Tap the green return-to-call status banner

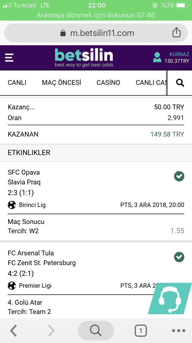click(x=96, y=15)
